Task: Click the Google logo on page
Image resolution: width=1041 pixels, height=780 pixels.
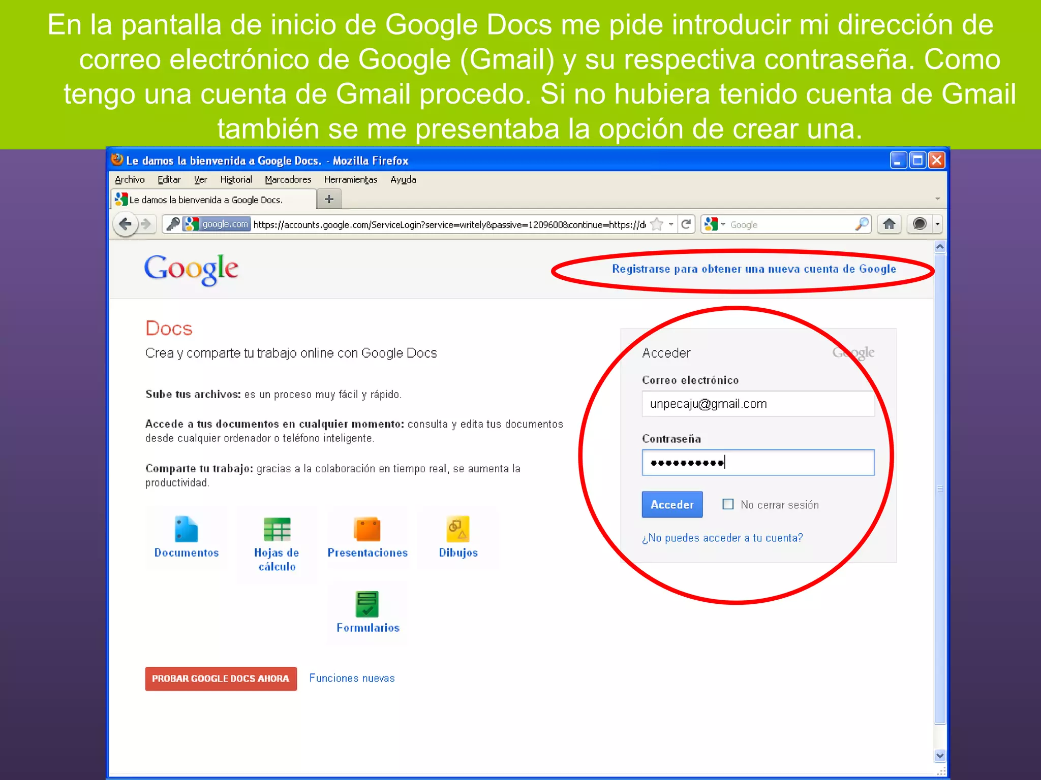Action: [191, 269]
